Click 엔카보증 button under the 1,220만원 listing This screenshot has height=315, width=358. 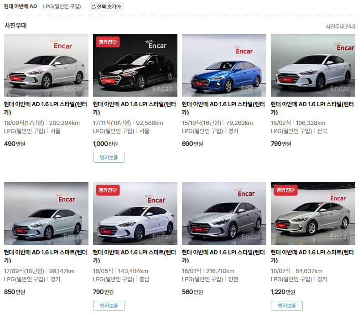(x=287, y=306)
